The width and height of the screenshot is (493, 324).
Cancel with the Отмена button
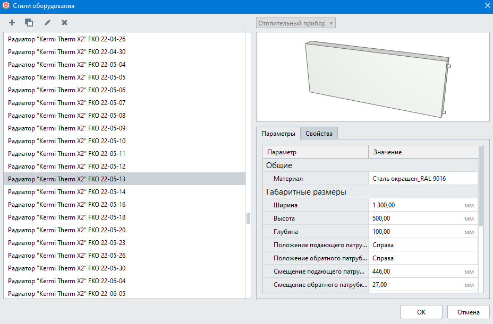(468, 312)
